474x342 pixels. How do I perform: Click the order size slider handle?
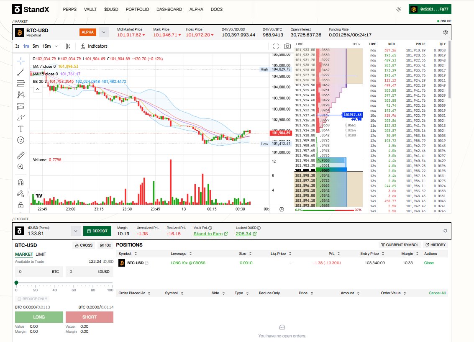[16, 283]
